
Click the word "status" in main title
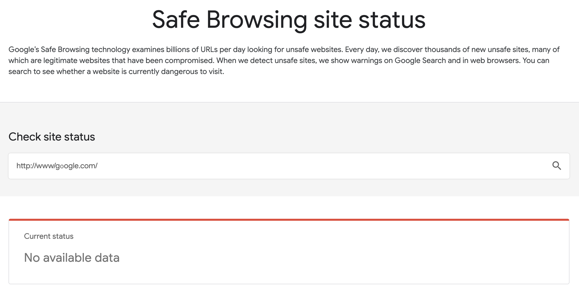pos(392,20)
